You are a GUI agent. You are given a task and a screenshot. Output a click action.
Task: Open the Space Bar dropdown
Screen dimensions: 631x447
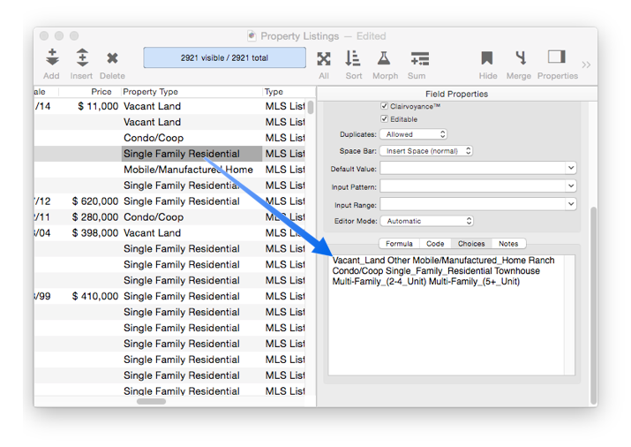(426, 151)
